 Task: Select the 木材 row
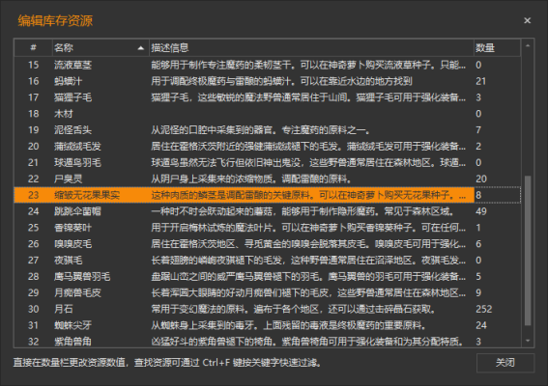(x=268, y=114)
